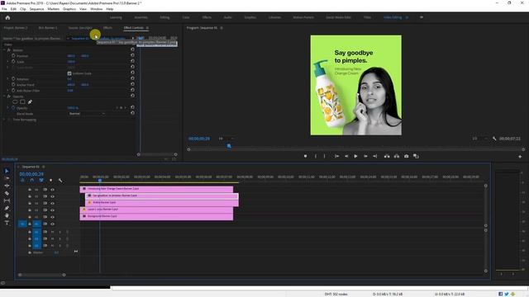
Task: Open the Program Monitor zoom level dropdown
Action: 226,139
